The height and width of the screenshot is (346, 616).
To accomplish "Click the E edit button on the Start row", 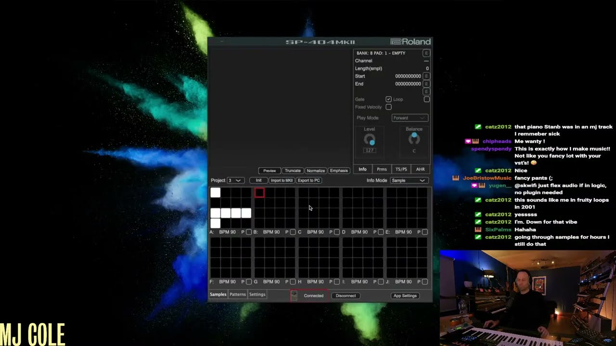I will (x=426, y=76).
